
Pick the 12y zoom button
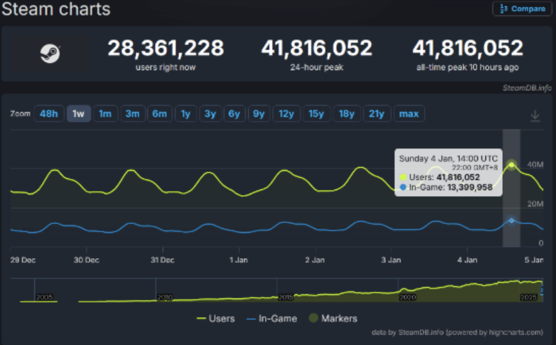[286, 113]
